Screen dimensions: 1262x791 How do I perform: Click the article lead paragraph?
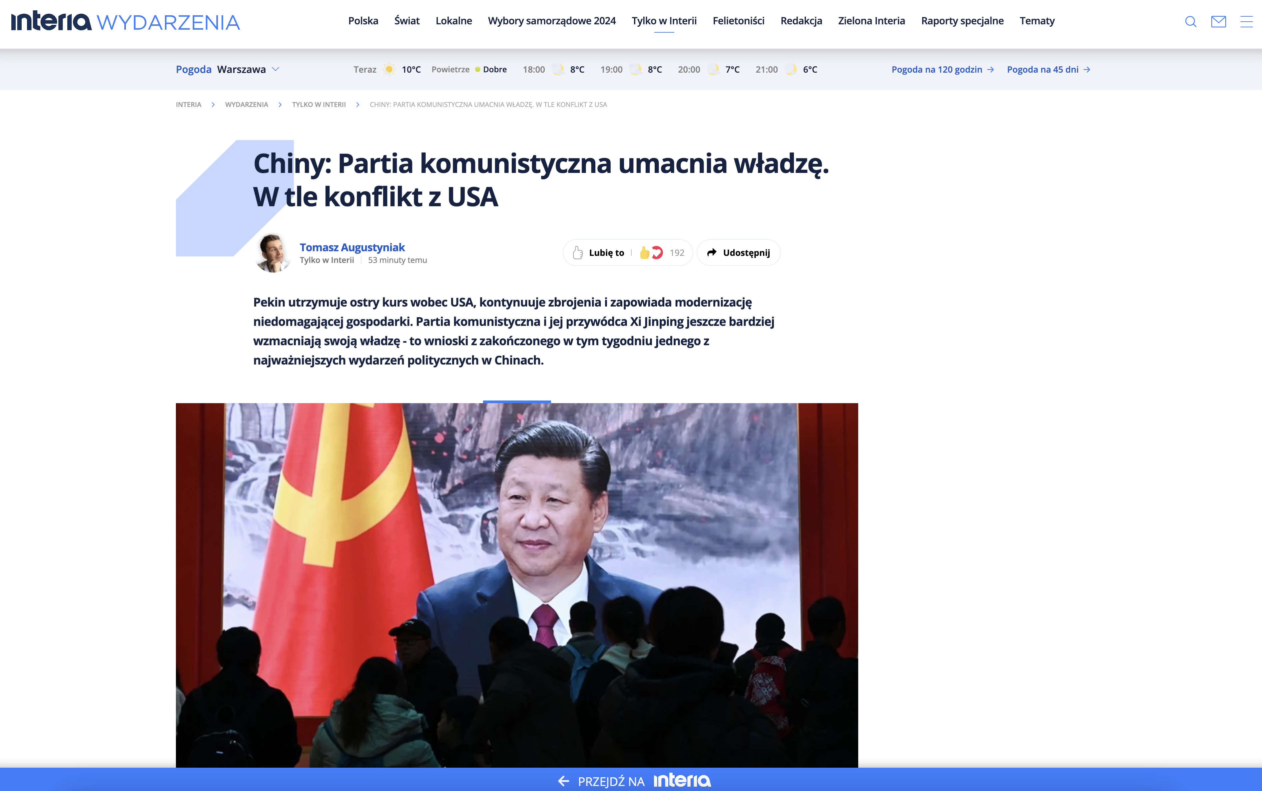514,331
